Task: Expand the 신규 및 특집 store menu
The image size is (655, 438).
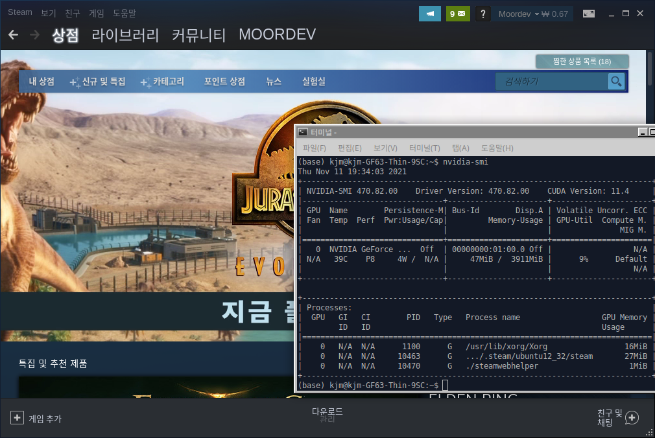Action: [97, 82]
